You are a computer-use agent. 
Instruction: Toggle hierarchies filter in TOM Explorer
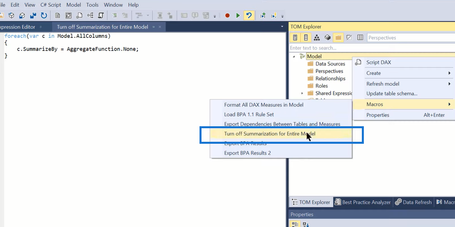[317, 37]
